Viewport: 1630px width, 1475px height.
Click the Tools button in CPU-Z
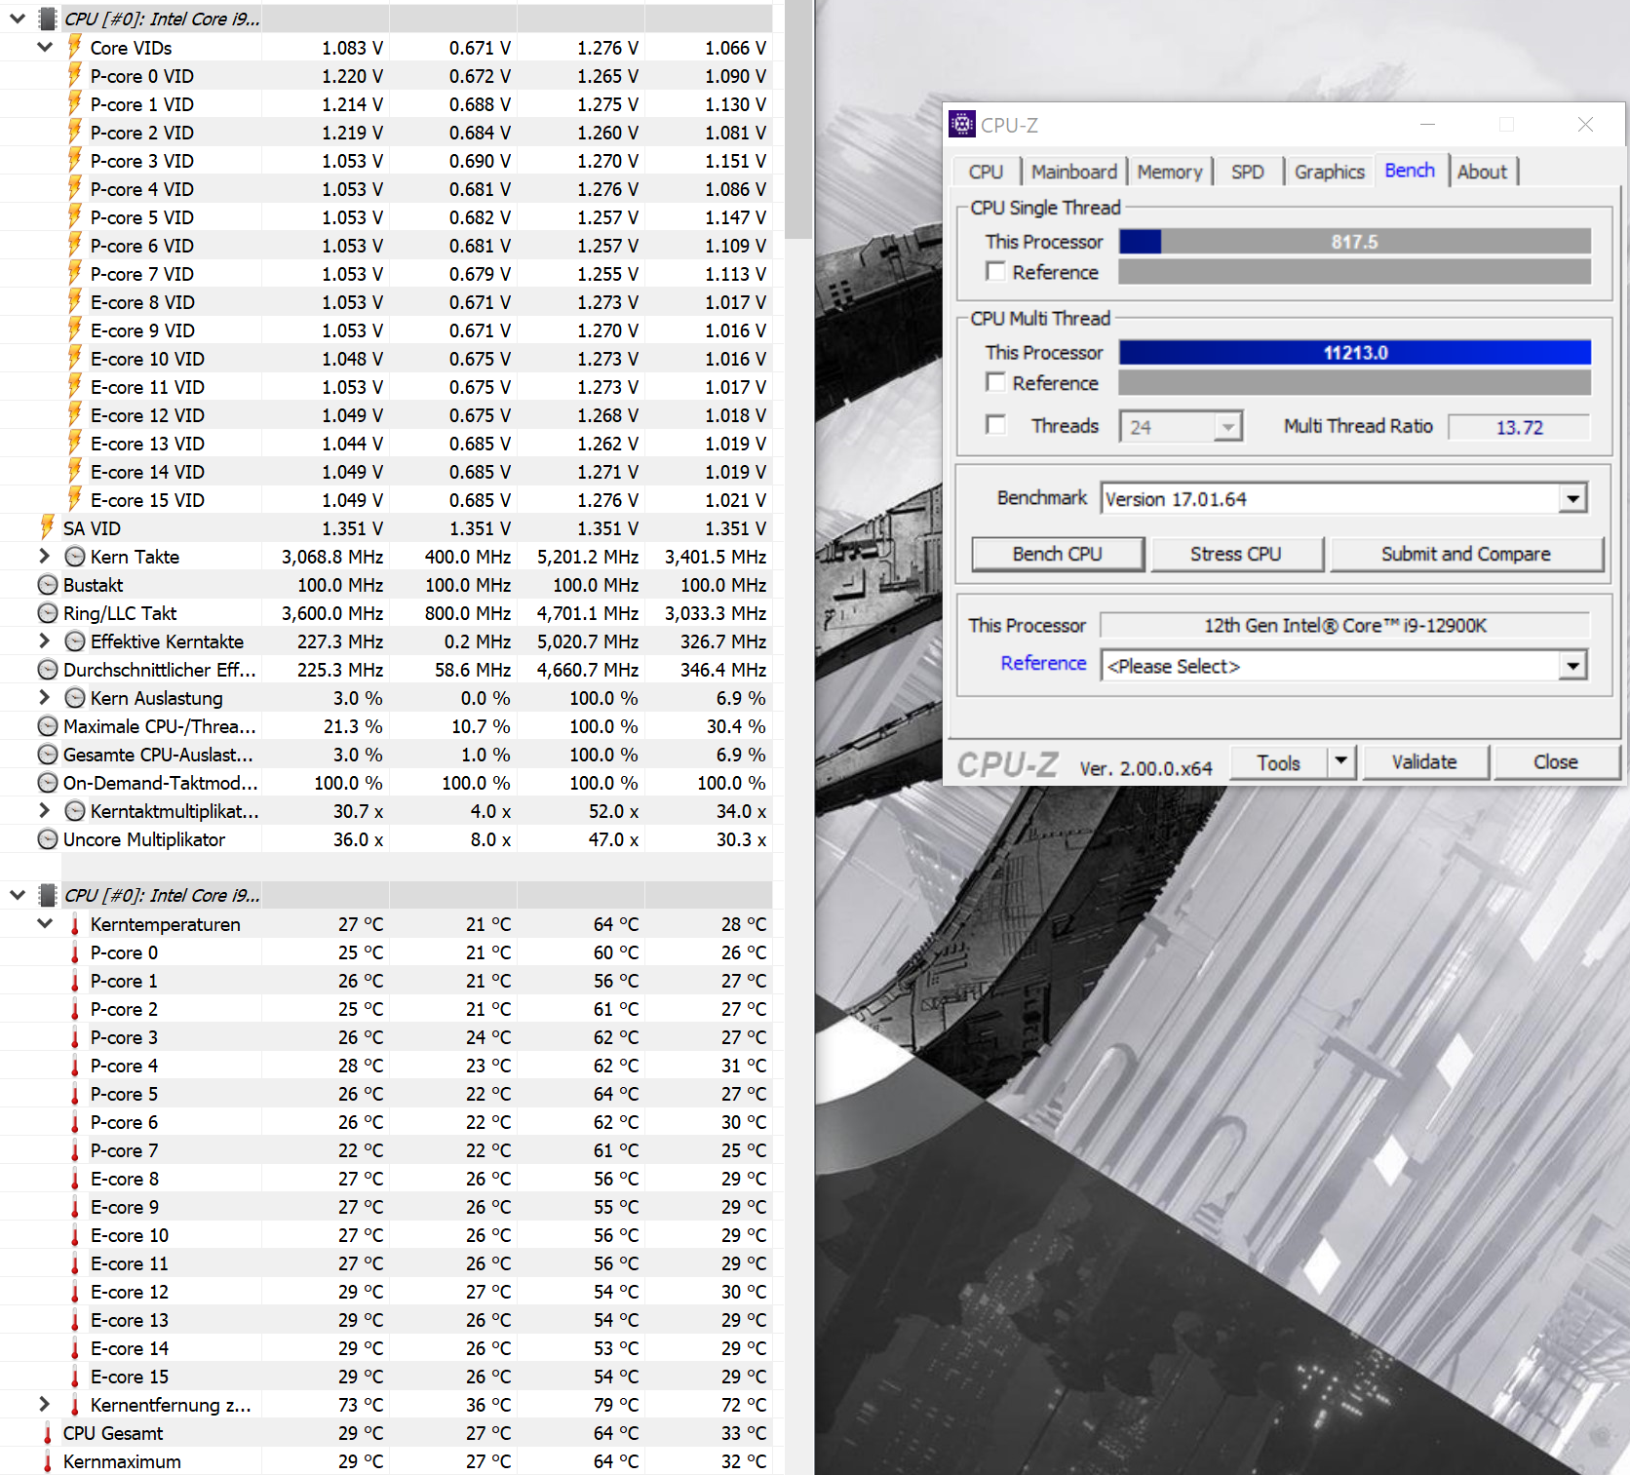pyautogui.click(x=1279, y=761)
